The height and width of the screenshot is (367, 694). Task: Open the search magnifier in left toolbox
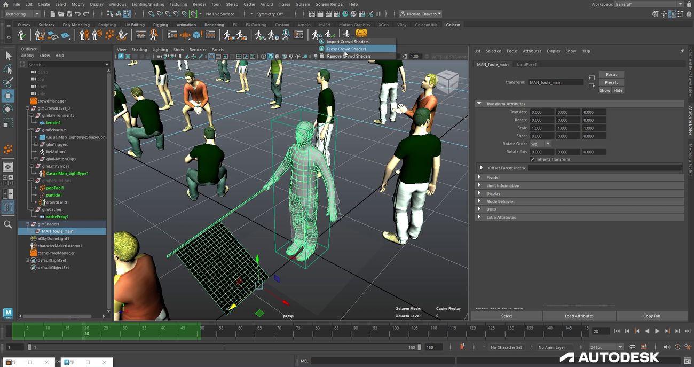8,224
